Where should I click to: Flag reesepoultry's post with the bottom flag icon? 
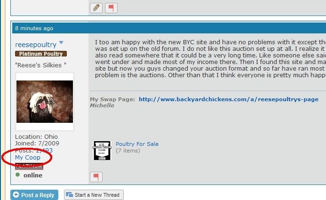pyautogui.click(x=96, y=177)
